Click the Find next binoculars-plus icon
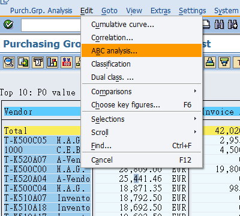 click(233, 25)
